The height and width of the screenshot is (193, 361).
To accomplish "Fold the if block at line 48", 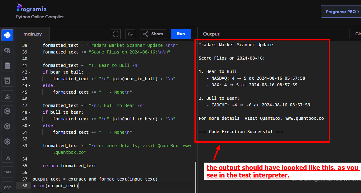I will (29, 112).
